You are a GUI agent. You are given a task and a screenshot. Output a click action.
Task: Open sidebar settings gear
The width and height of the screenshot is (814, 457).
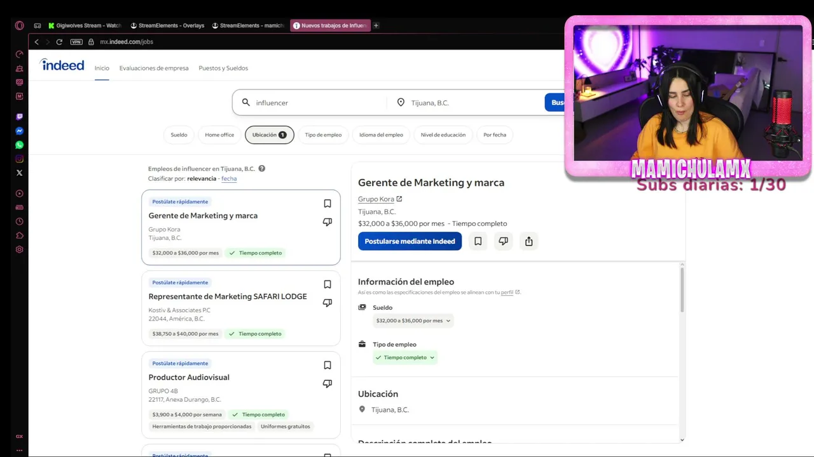[20, 249]
